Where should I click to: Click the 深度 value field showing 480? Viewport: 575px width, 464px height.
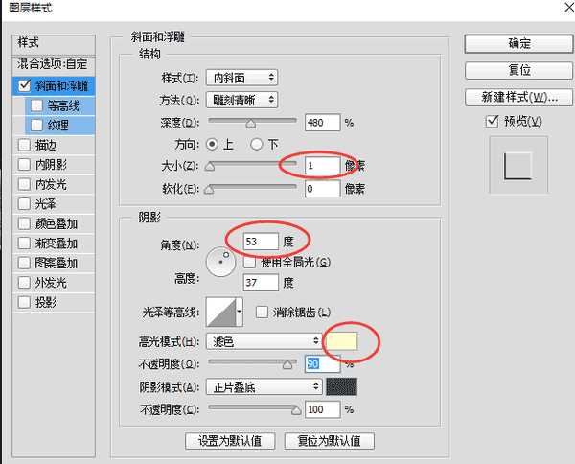(323, 122)
